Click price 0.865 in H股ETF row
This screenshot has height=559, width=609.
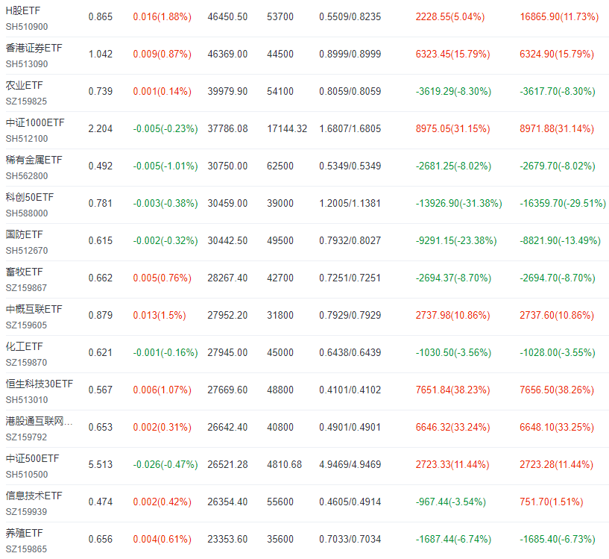point(100,17)
